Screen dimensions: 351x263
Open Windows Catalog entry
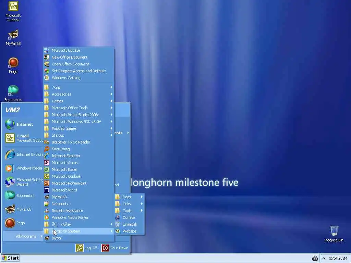(78, 78)
